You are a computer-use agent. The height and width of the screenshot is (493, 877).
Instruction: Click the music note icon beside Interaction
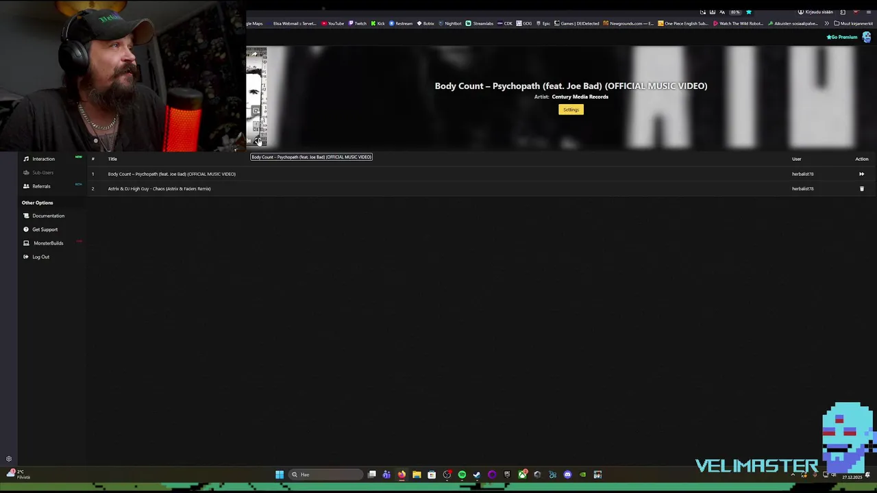point(26,159)
